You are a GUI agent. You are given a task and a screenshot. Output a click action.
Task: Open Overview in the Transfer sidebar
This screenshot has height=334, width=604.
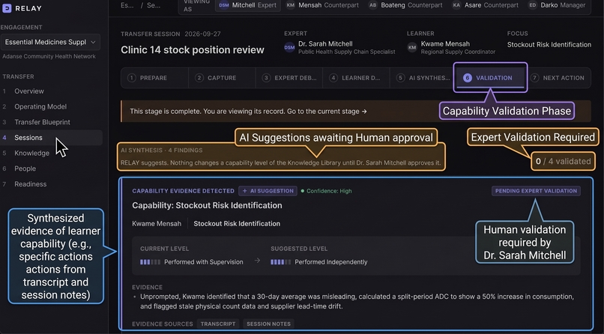[x=29, y=91]
